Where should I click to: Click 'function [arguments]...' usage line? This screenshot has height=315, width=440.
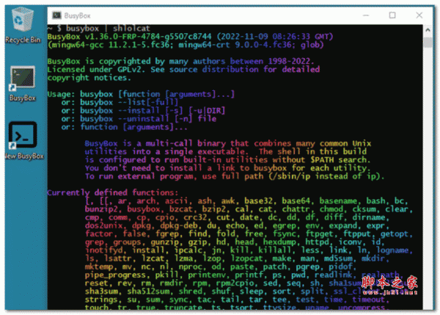click(x=134, y=127)
